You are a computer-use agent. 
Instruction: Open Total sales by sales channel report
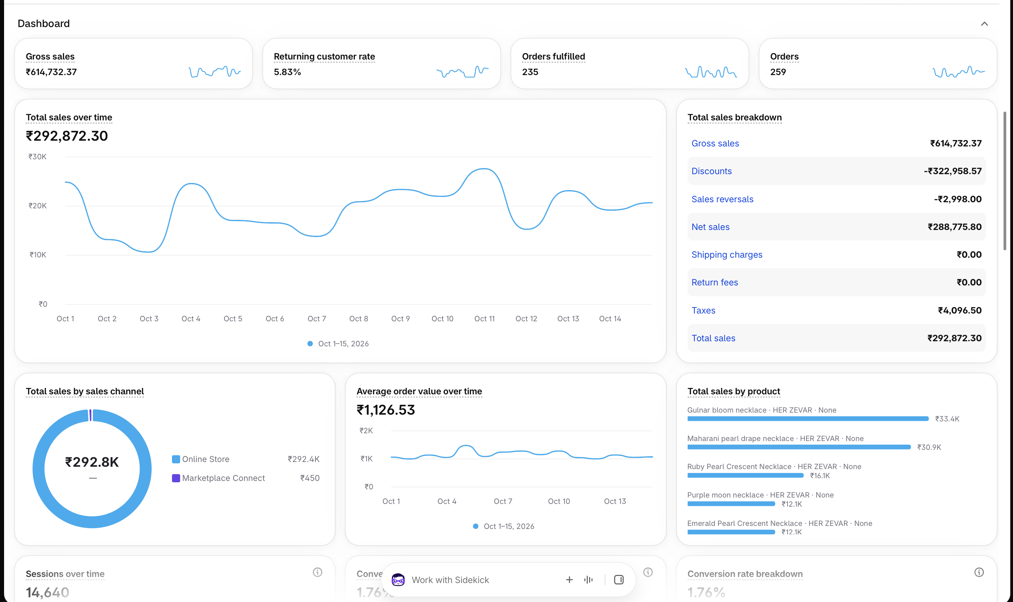pos(85,391)
